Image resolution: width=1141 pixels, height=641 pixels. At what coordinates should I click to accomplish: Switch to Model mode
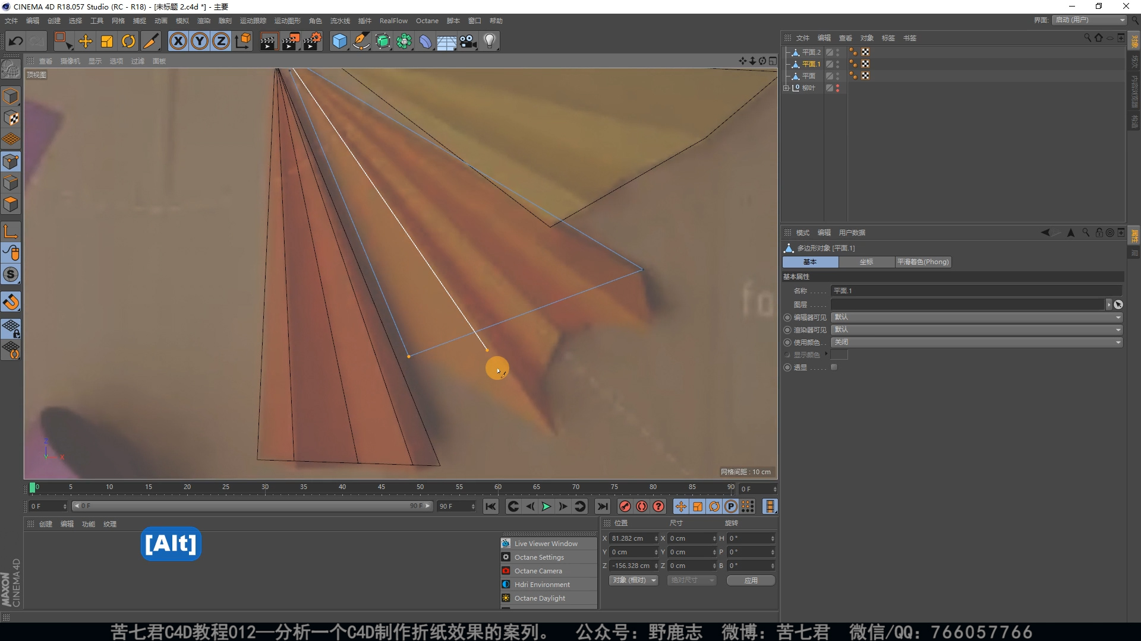[x=11, y=96]
